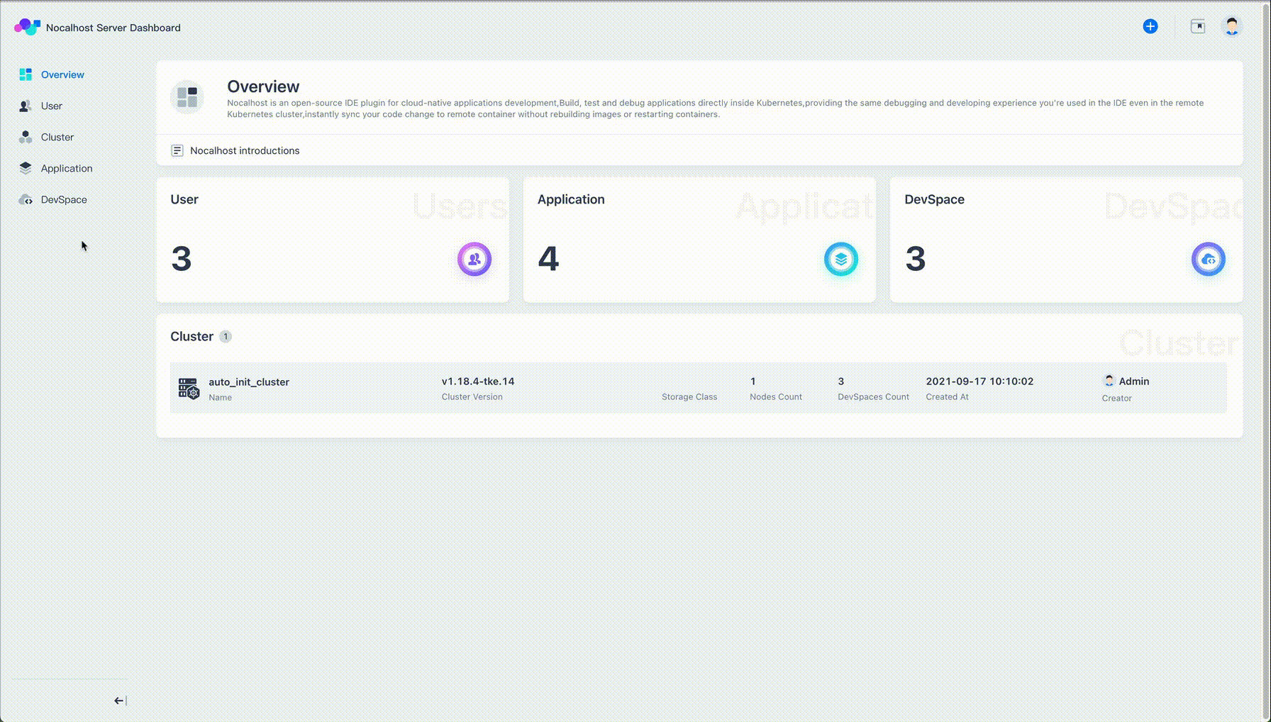This screenshot has width=1271, height=722.
Task: Click cluster version v1.18.4-tke.14
Action: [x=478, y=381]
